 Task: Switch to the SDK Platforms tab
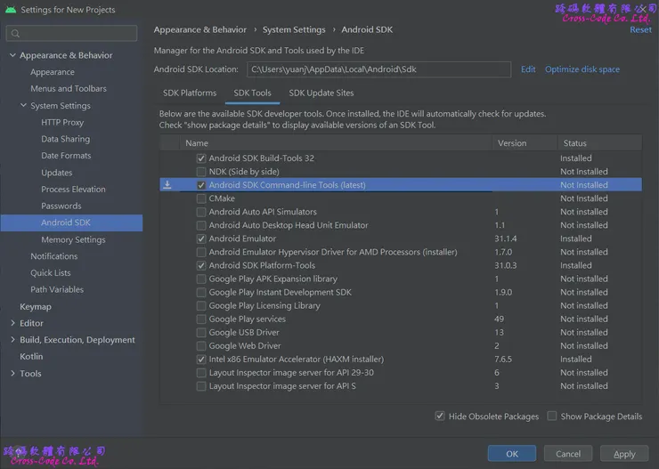[190, 93]
